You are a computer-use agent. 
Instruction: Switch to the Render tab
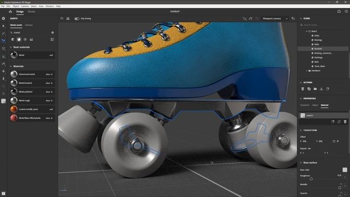(x=32, y=11)
